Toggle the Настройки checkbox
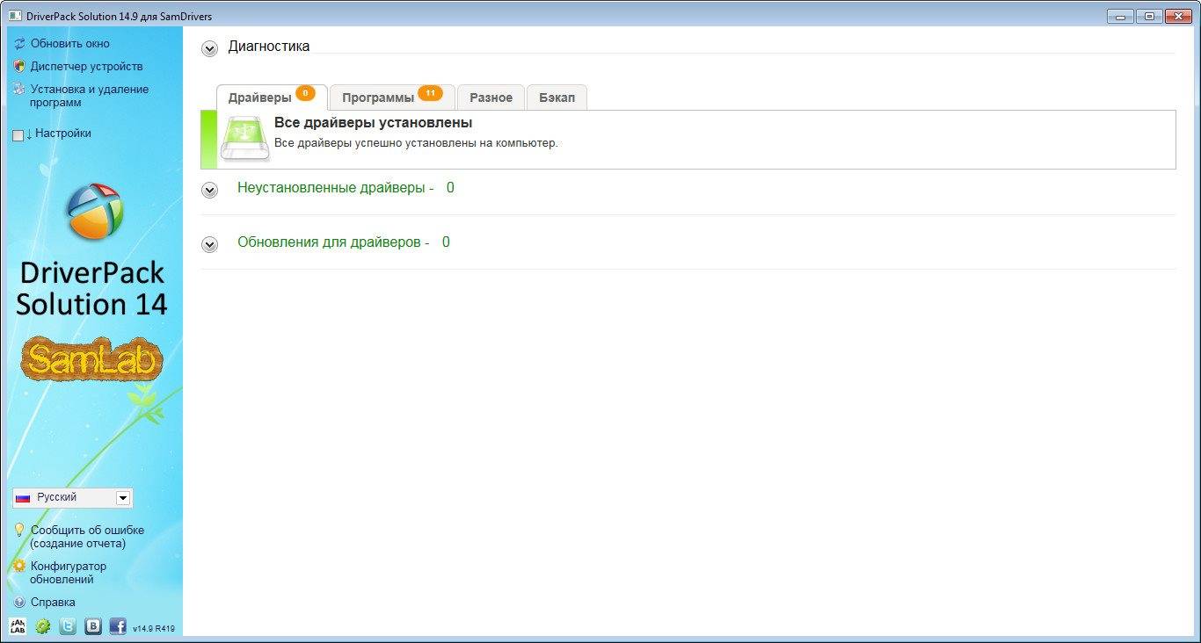1201x643 pixels. pyautogui.click(x=18, y=135)
